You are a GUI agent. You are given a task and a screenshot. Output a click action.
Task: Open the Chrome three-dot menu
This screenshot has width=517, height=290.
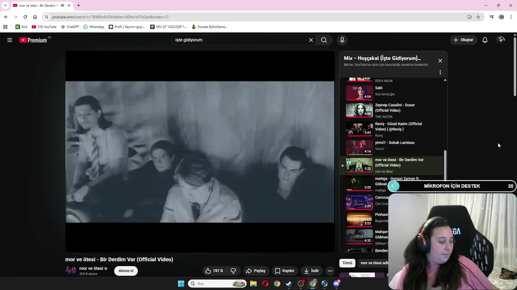[511, 17]
